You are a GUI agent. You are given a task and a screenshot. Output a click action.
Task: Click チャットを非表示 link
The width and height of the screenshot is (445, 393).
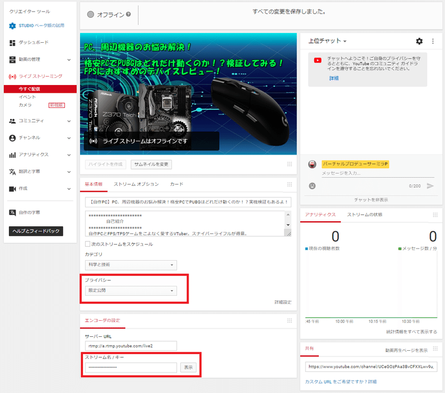coord(371,200)
